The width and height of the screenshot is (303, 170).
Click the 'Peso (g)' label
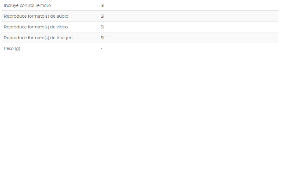(x=12, y=48)
